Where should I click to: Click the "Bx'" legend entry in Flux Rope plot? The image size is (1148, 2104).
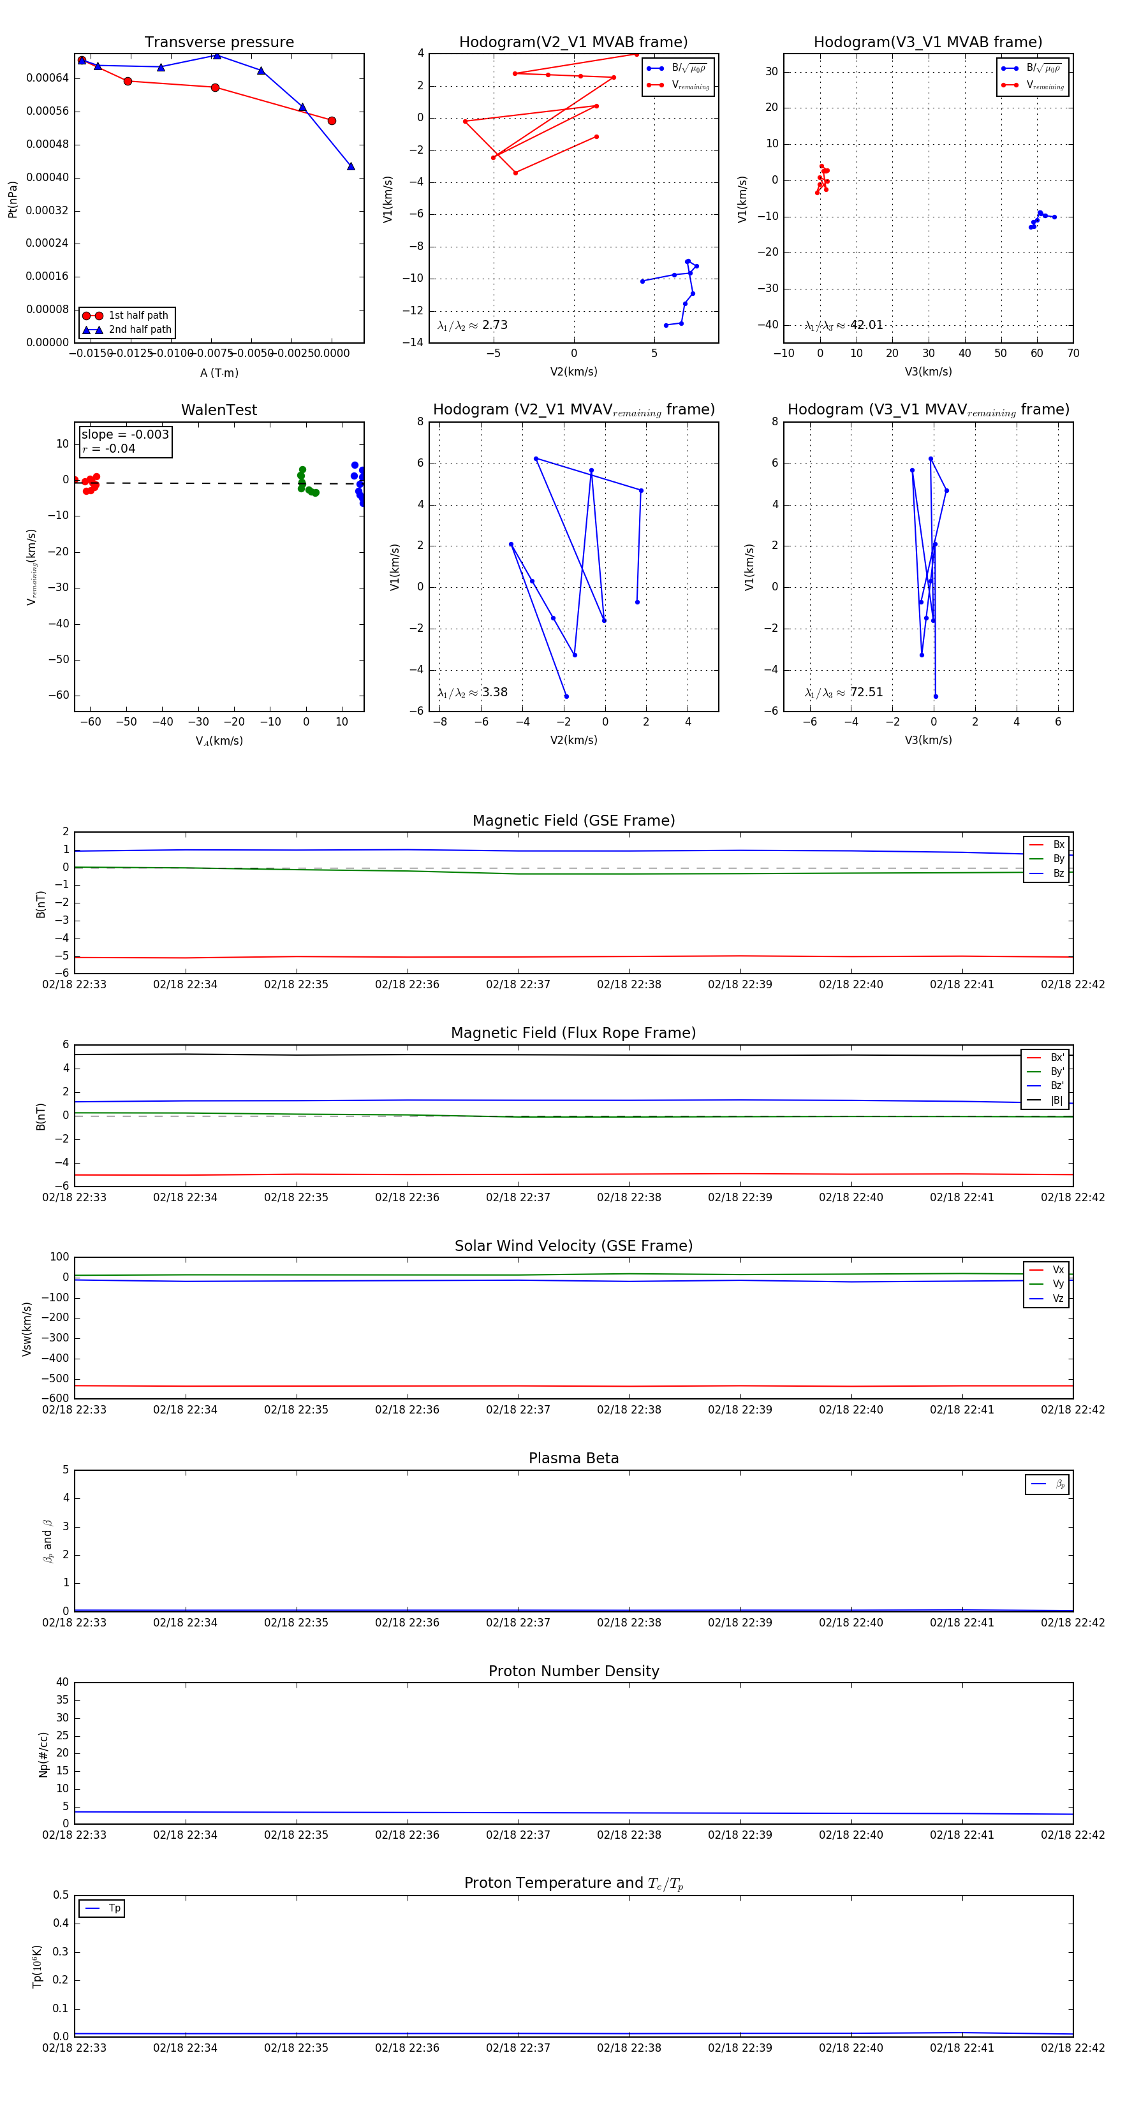coord(1045,1057)
